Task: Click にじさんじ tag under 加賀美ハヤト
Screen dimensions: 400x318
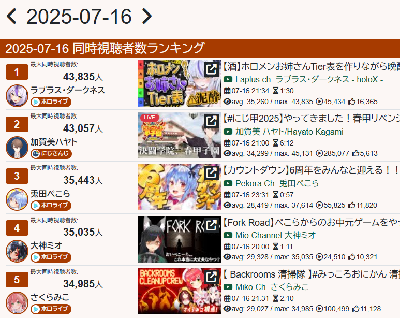Action: coord(51,153)
